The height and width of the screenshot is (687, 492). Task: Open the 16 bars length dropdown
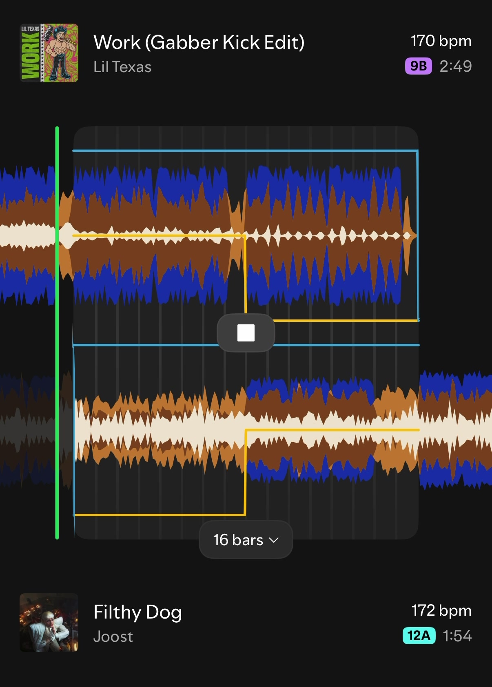pos(246,540)
